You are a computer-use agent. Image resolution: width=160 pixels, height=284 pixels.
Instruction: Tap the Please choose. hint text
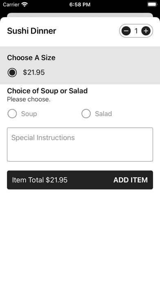29,99
